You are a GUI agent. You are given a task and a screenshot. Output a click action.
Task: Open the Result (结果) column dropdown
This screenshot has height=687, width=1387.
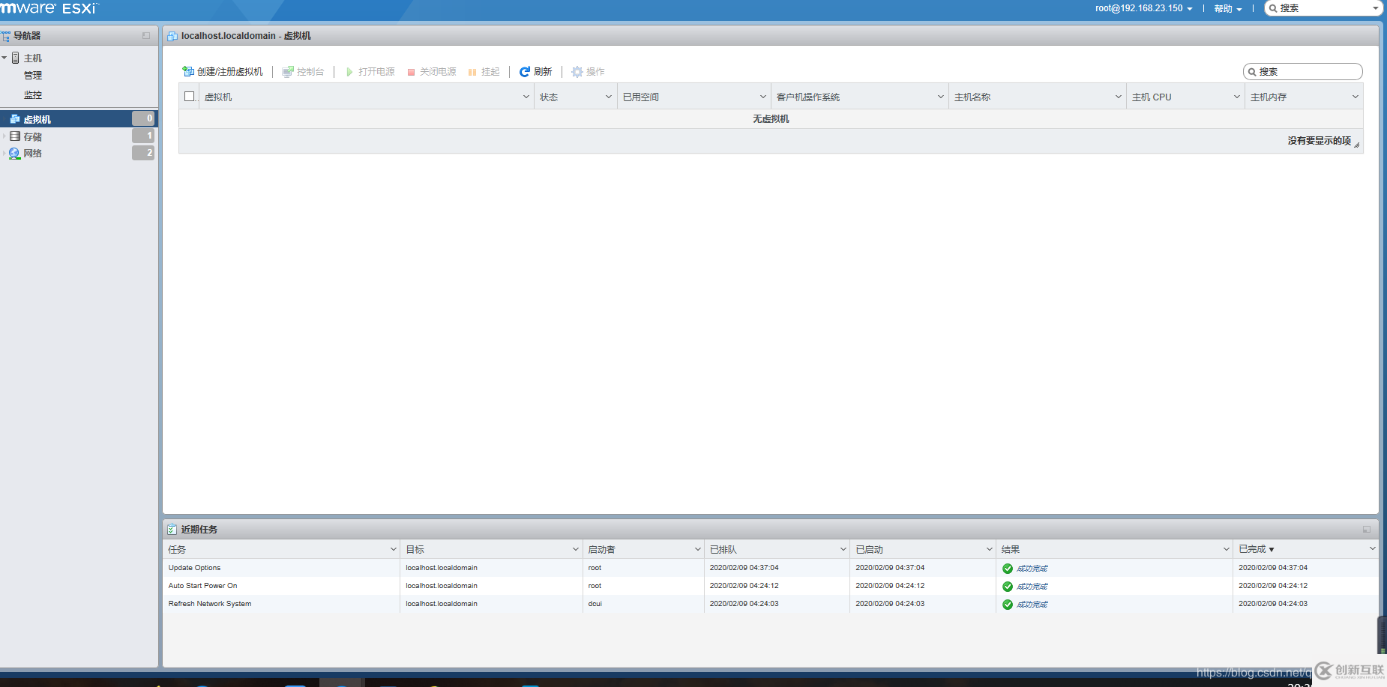[x=1226, y=549]
